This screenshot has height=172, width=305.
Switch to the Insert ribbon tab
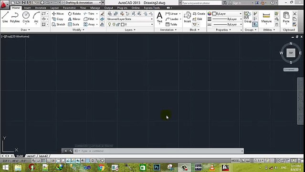click(x=27, y=8)
